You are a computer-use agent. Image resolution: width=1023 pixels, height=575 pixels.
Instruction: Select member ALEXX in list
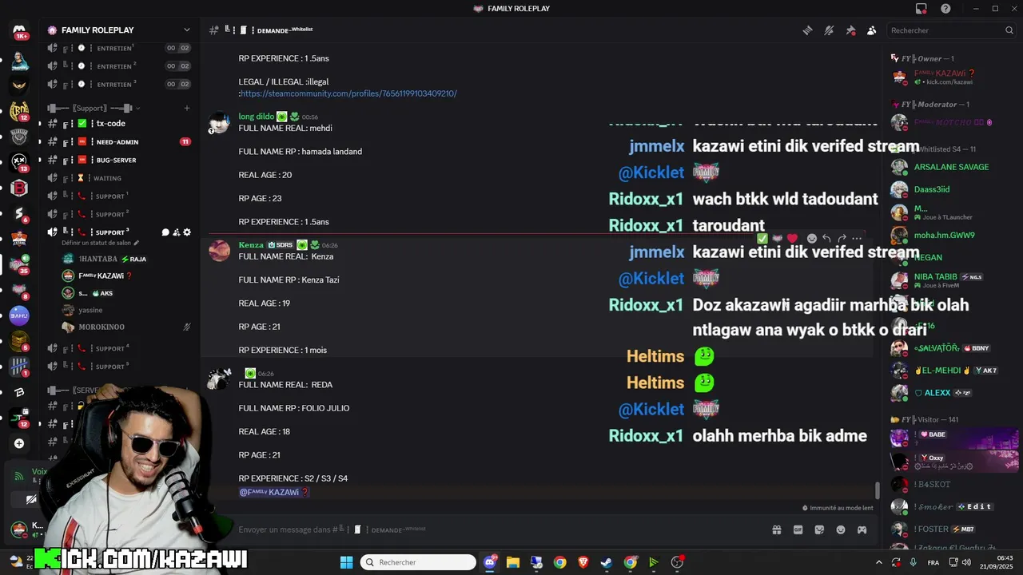pyautogui.click(x=951, y=393)
